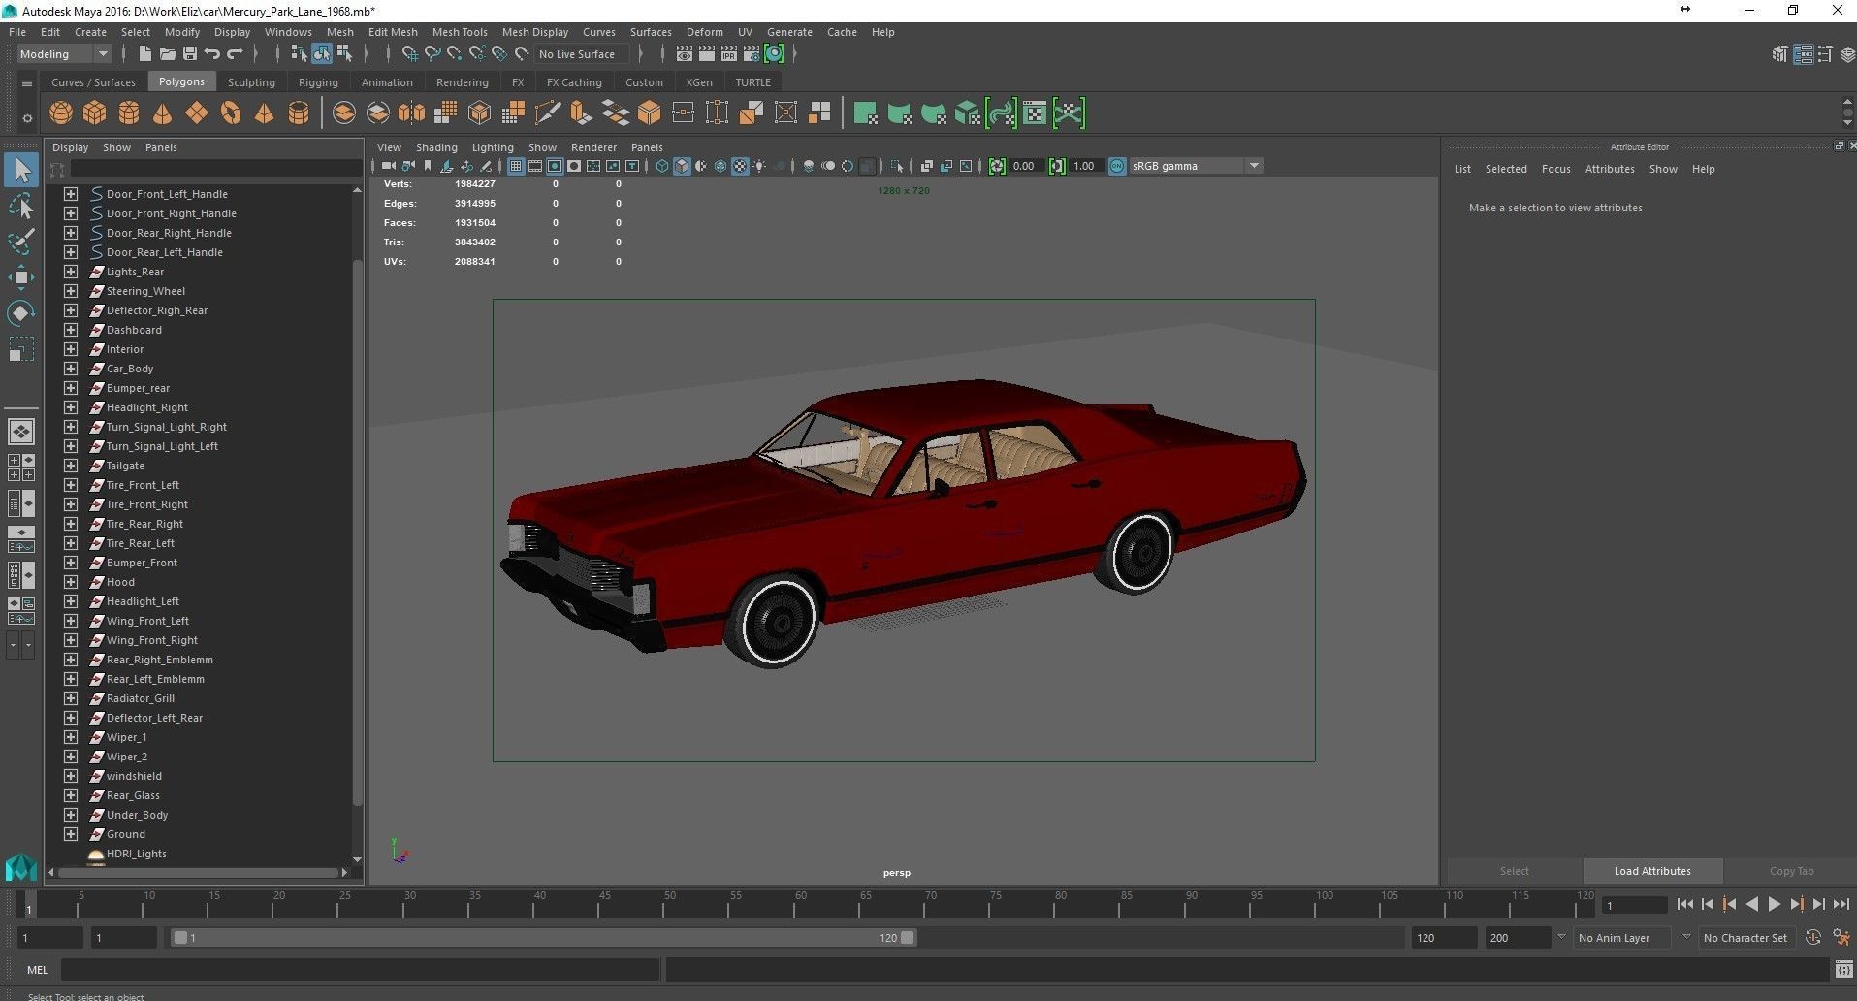Screen dimensions: 1857x1001
Task: Toggle textured display in viewport
Action: (x=740, y=166)
